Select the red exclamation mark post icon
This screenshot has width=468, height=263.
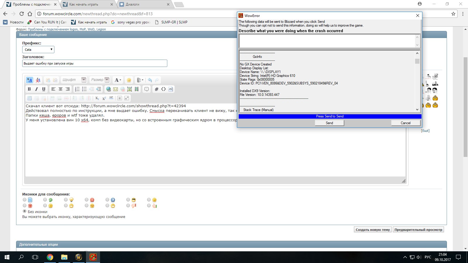coord(87,200)
